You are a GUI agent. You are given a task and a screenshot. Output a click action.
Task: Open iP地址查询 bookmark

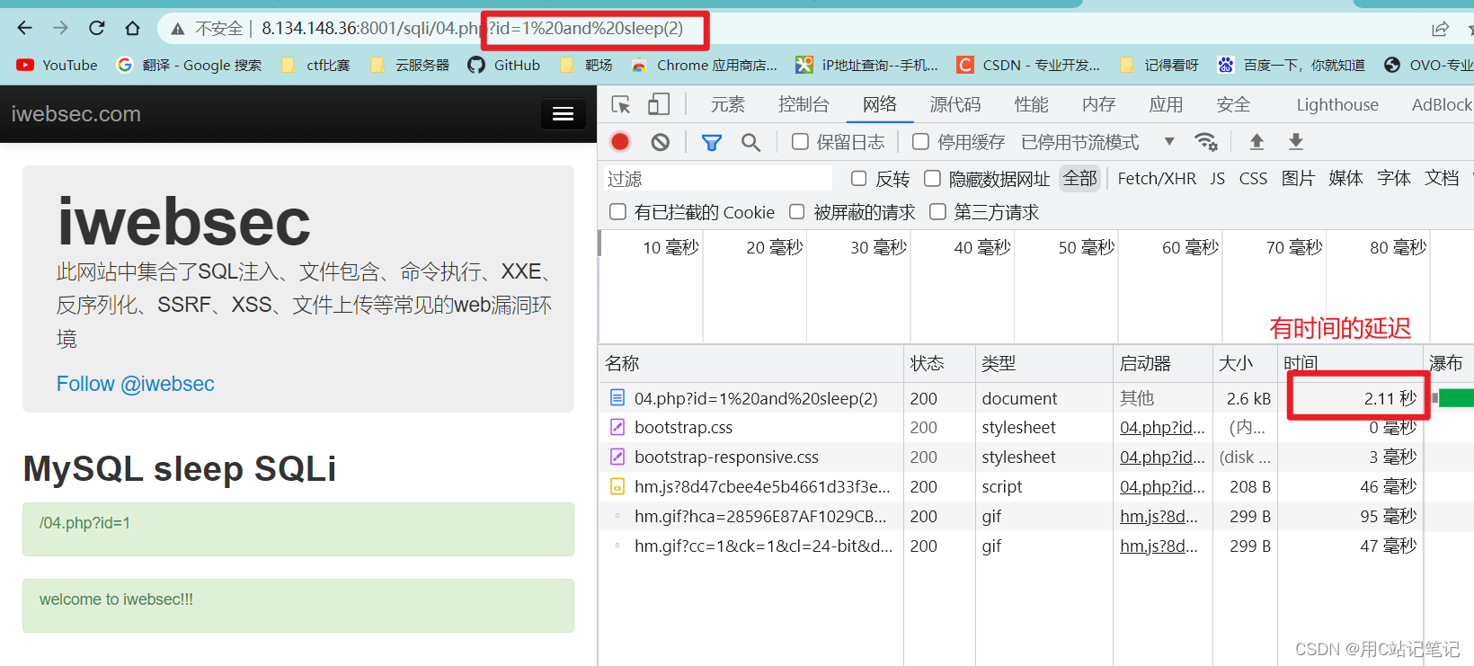tap(866, 65)
